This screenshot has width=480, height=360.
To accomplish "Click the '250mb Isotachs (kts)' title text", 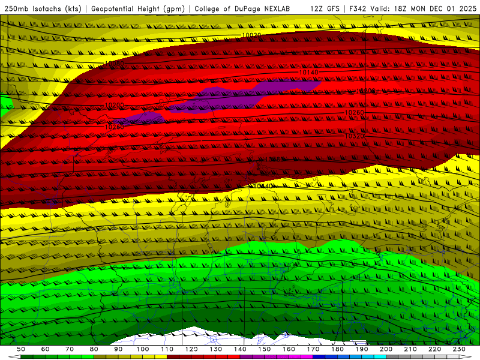I will point(43,9).
